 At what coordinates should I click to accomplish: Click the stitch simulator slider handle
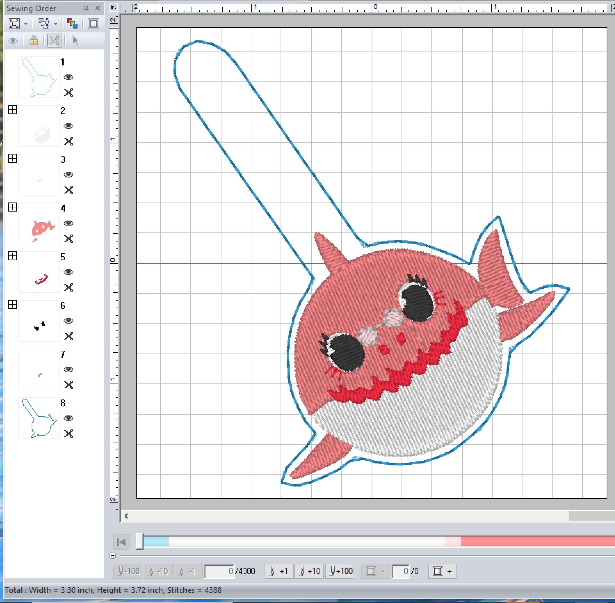[x=139, y=541]
